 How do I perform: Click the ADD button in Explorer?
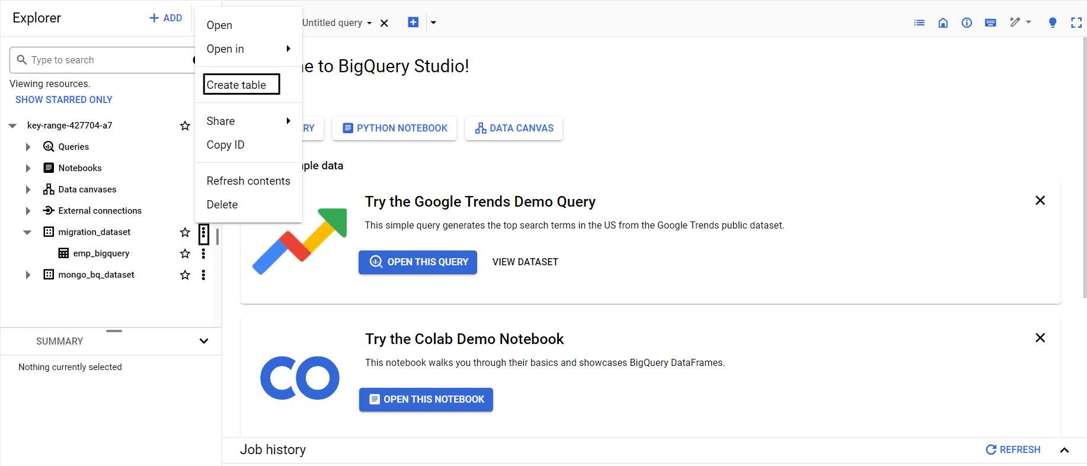(x=166, y=18)
